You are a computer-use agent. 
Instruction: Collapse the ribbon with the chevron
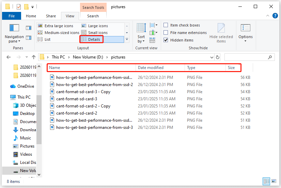pos(268,16)
